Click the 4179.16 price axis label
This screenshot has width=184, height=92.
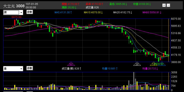(x=176, y=55)
